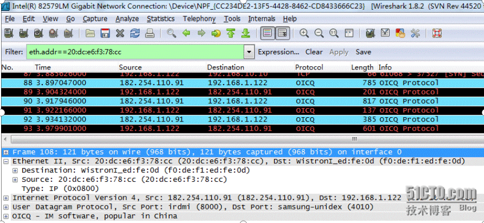Zoom in on the packet list text
Image resolution: width=484 pixels, height=223 pixels.
click(x=304, y=33)
